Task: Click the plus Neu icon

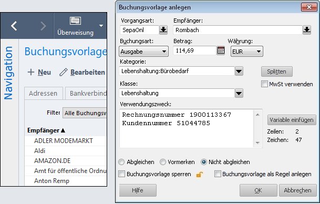Action: 31,72
